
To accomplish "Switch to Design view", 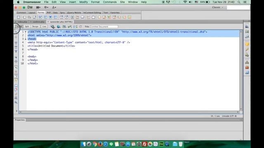I will click(x=35, y=26).
